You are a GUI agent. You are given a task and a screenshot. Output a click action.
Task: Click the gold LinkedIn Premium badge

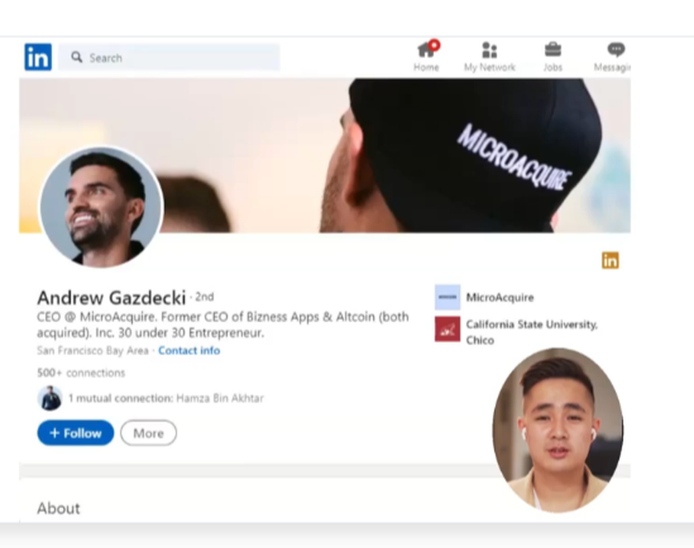[610, 261]
